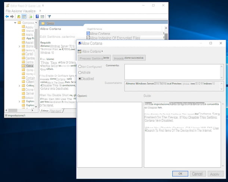Expand the Biome tree node
This screenshot has height=182, width=228.
[x=19, y=46]
